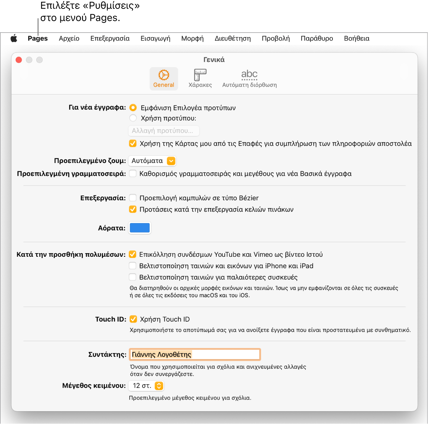
Task: Open the Apple menu
Action: [x=14, y=38]
